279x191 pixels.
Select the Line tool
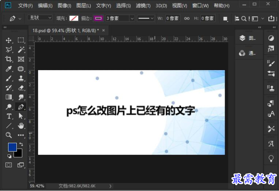coord(8,126)
